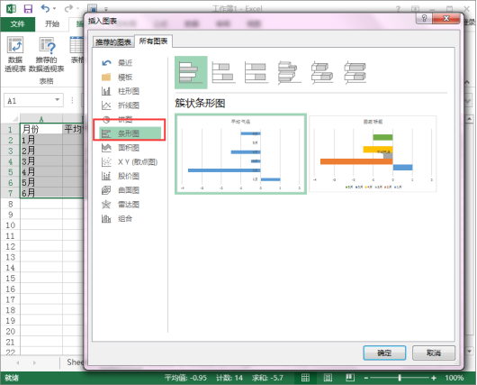Image resolution: width=477 pixels, height=385 pixels.
Task: Click the vertical scrollbar down arrow
Action: point(470,351)
